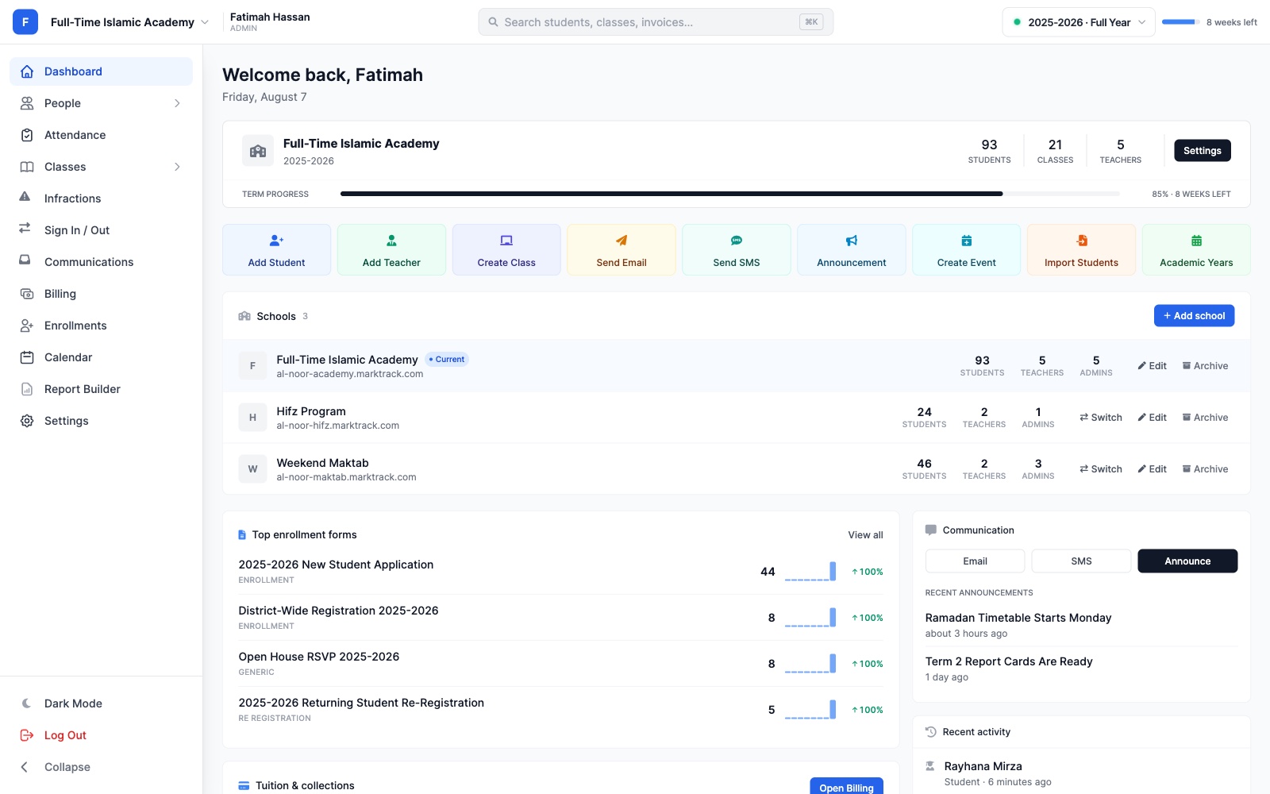The width and height of the screenshot is (1270, 794).
Task: Navigate to Billing in sidebar
Action: click(101, 294)
